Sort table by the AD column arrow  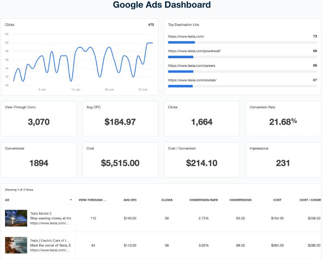71,200
